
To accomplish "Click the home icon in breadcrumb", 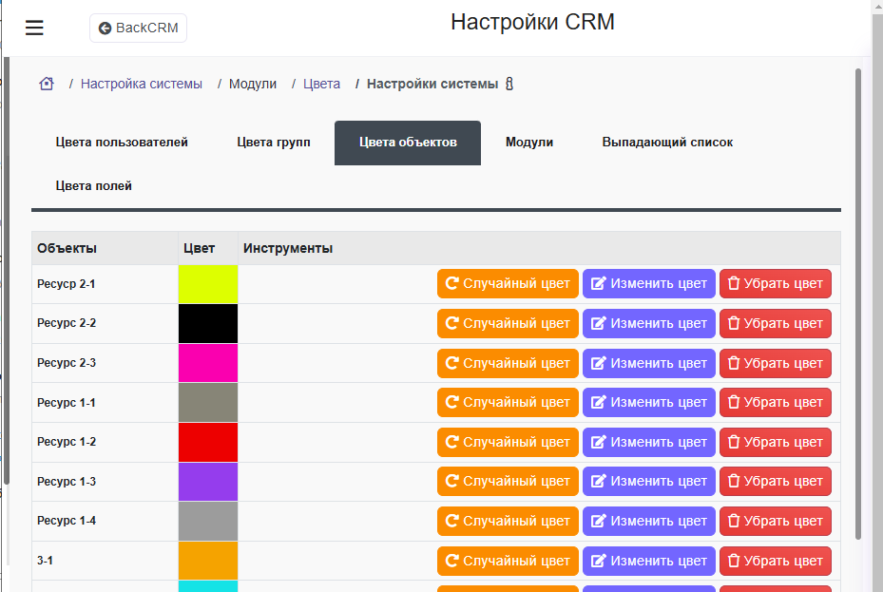I will (47, 84).
